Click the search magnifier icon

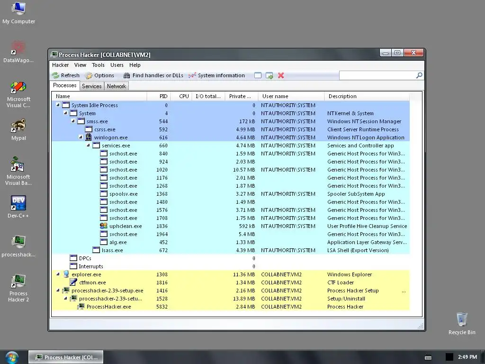(419, 75)
